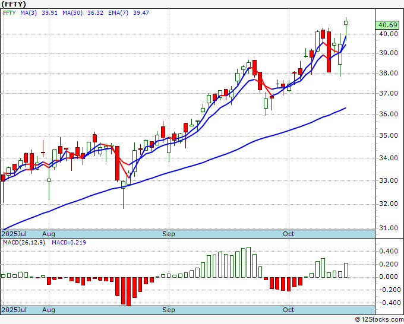Screen dimensions: 404x324
Task: Click the 31.00 price axis label
Action: (x=389, y=228)
